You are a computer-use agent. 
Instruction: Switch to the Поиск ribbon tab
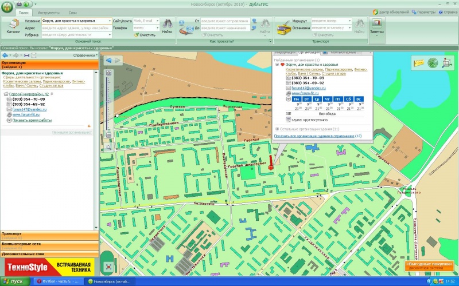pyautogui.click(x=24, y=13)
